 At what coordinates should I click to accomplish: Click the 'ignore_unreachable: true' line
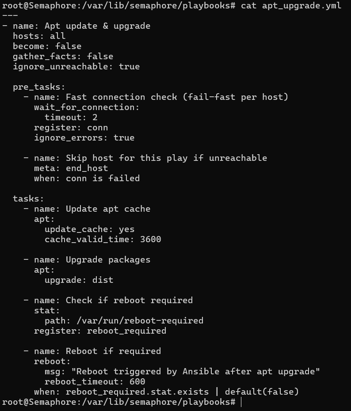click(76, 67)
